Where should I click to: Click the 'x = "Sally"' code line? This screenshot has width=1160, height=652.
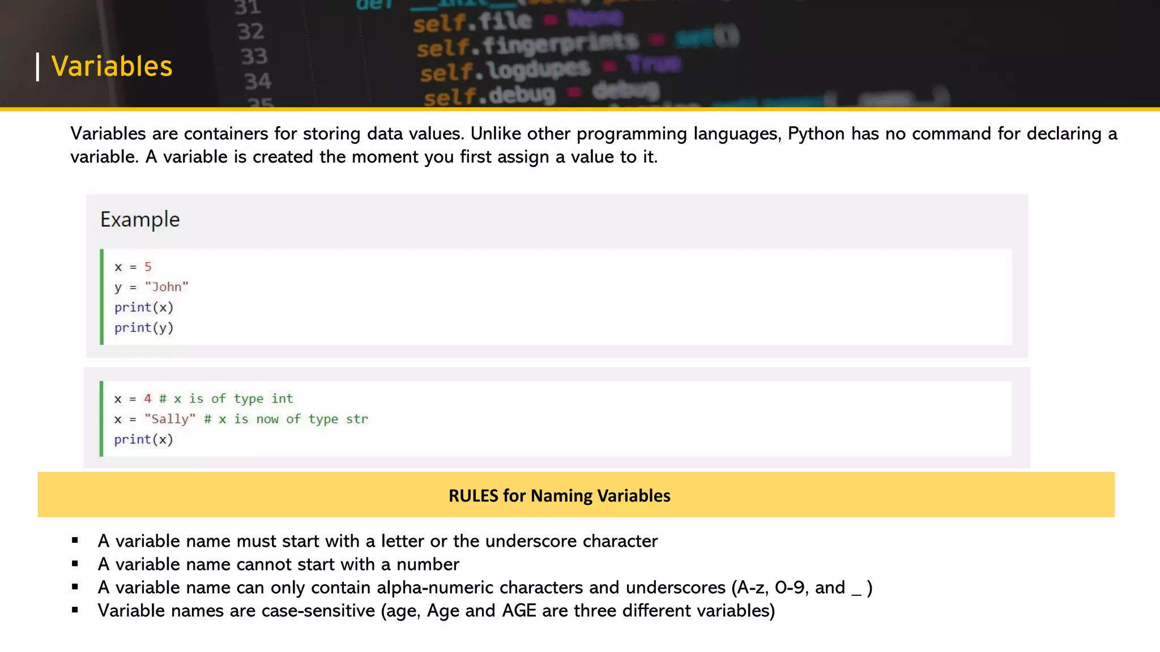click(x=241, y=419)
